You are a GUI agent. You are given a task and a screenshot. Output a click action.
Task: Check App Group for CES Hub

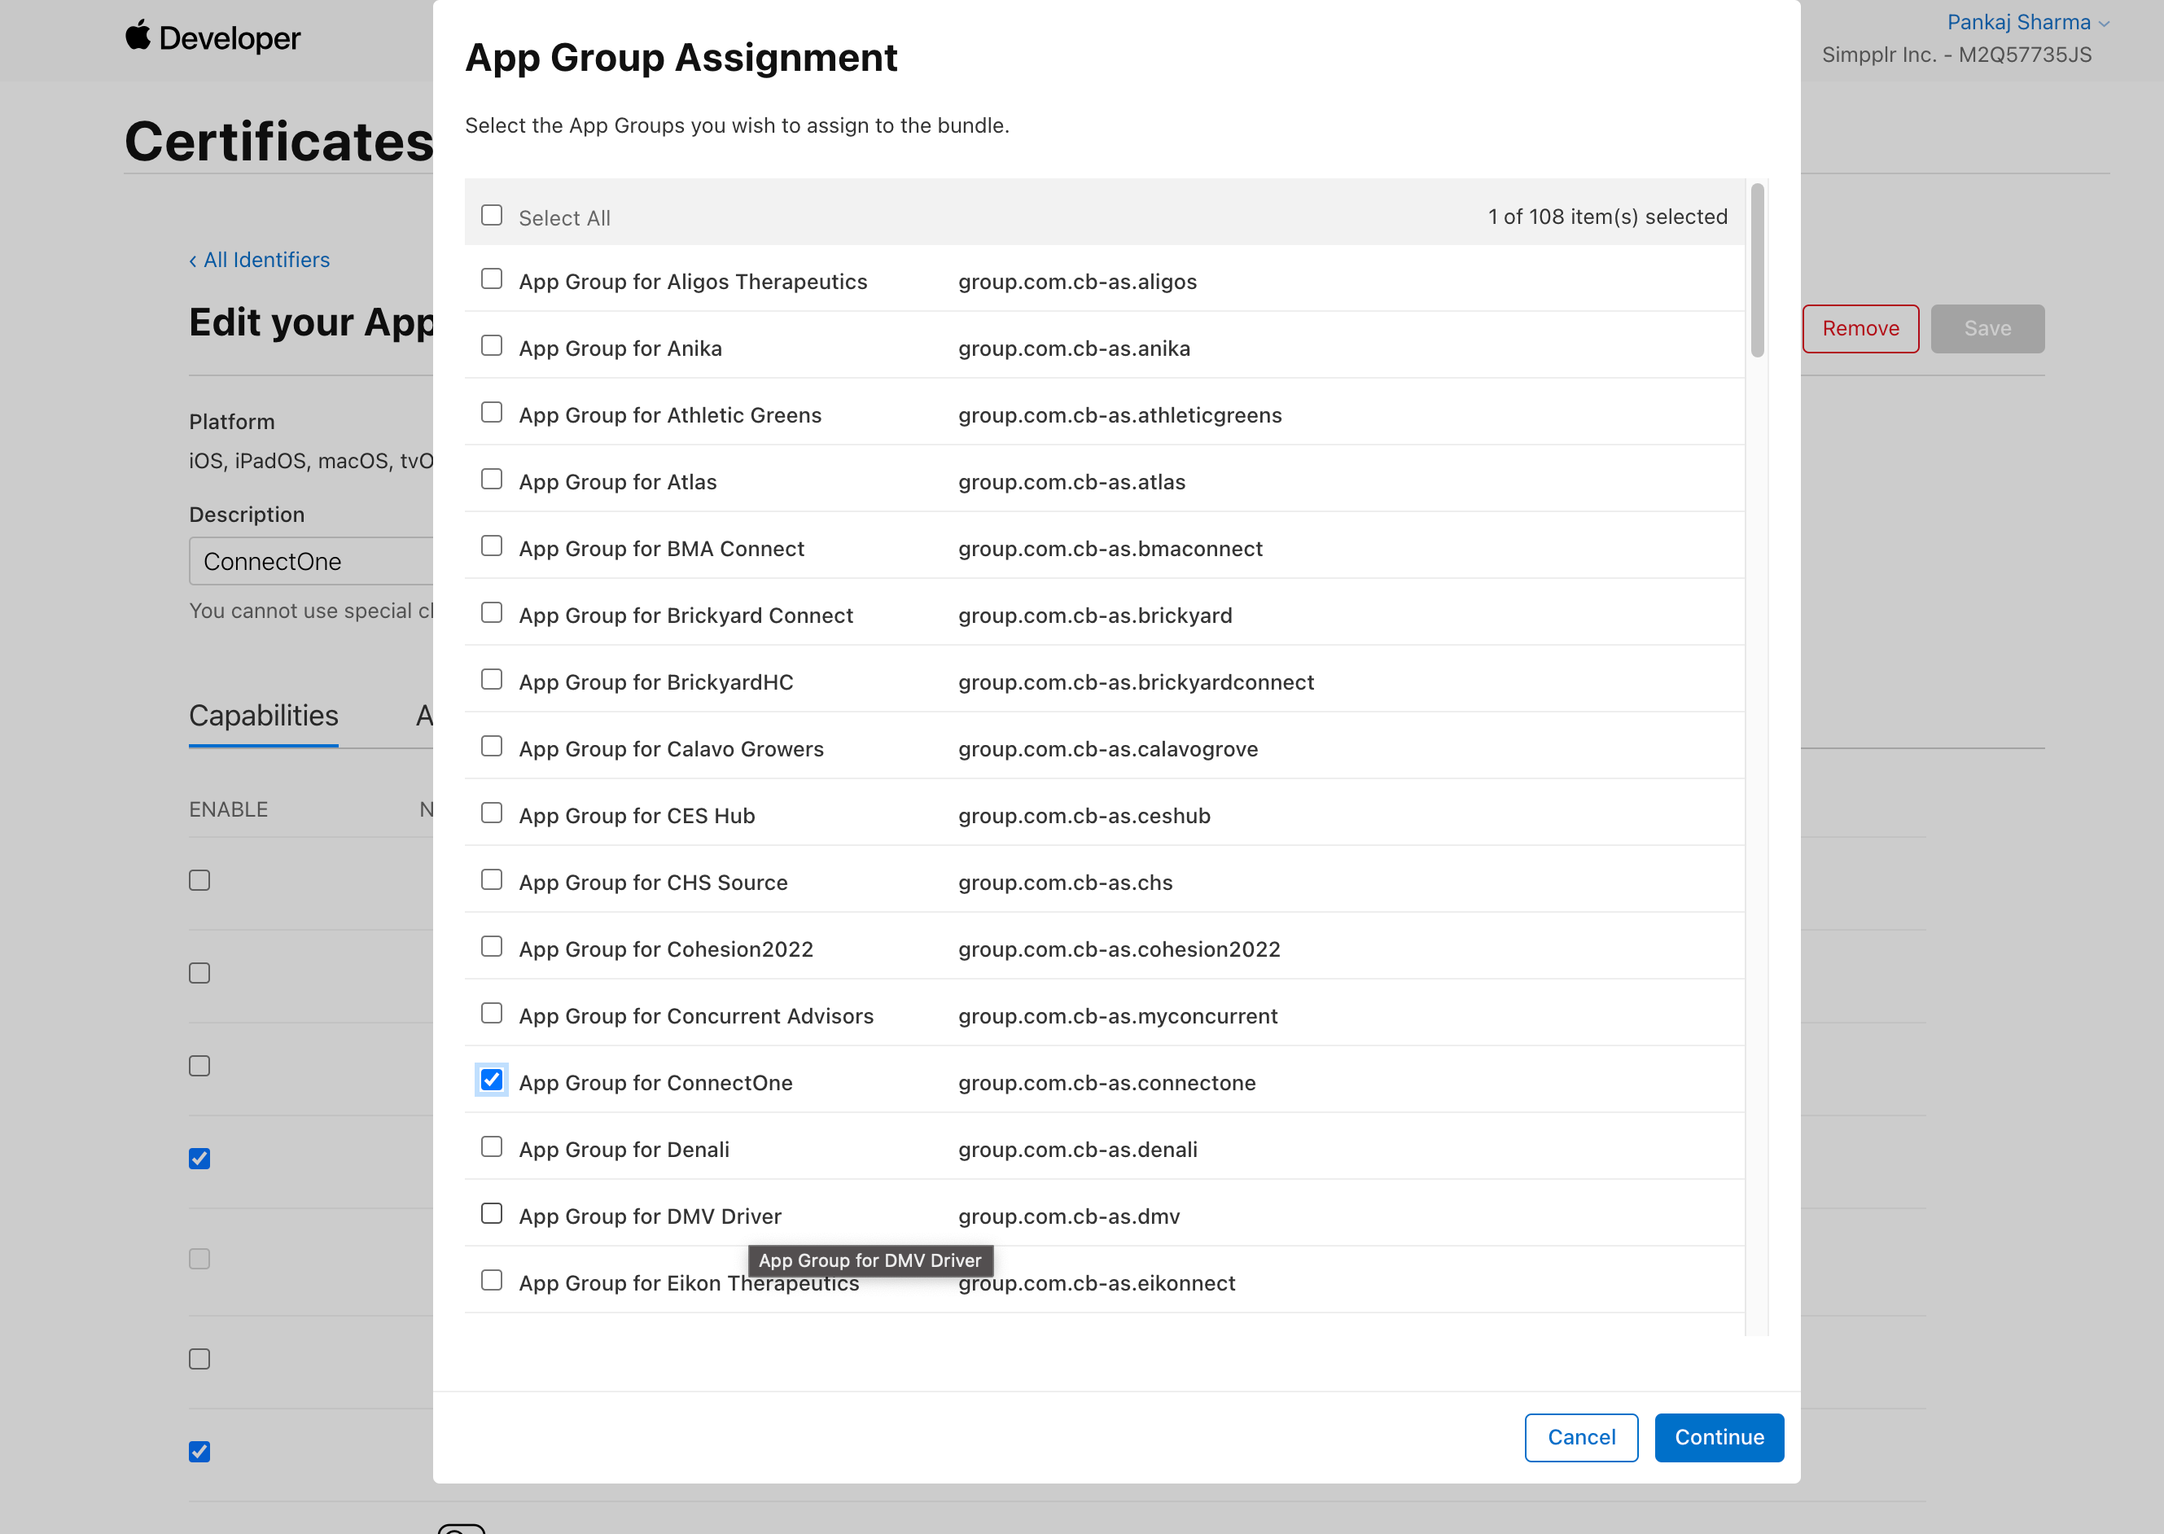point(491,813)
